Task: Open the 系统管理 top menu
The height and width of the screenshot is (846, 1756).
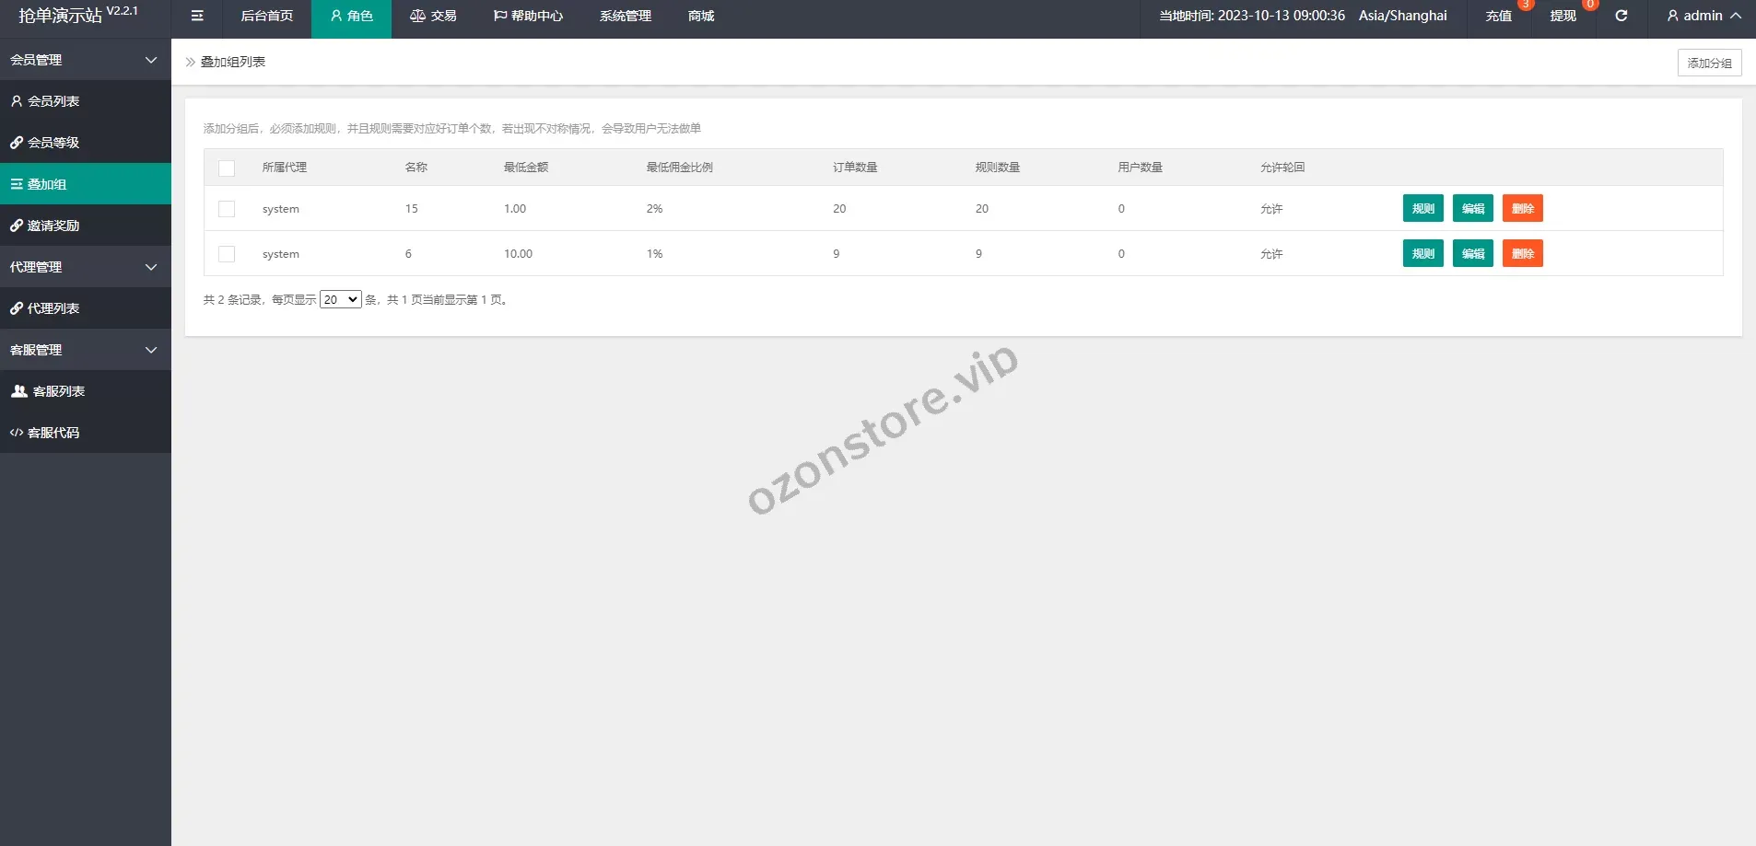Action: tap(626, 16)
